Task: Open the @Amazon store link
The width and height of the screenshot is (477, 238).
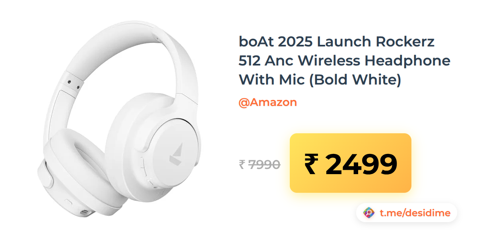Action: pyautogui.click(x=268, y=102)
